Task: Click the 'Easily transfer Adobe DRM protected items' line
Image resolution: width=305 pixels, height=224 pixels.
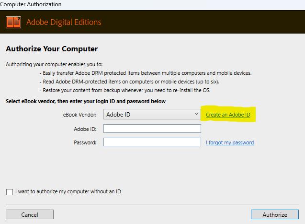Action: tap(145, 73)
